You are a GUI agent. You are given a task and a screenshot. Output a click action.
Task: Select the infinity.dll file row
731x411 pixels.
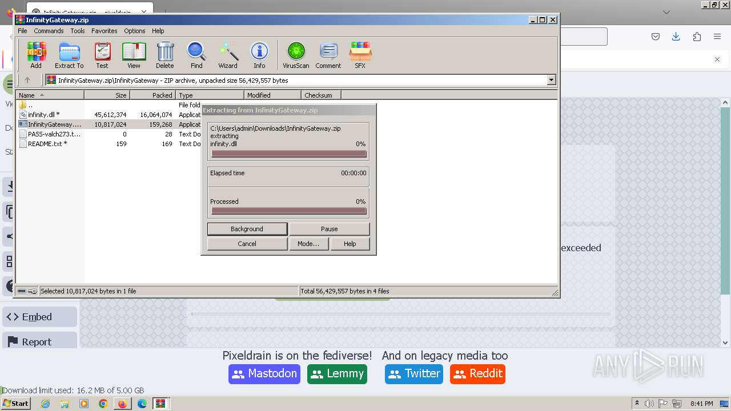(109, 115)
